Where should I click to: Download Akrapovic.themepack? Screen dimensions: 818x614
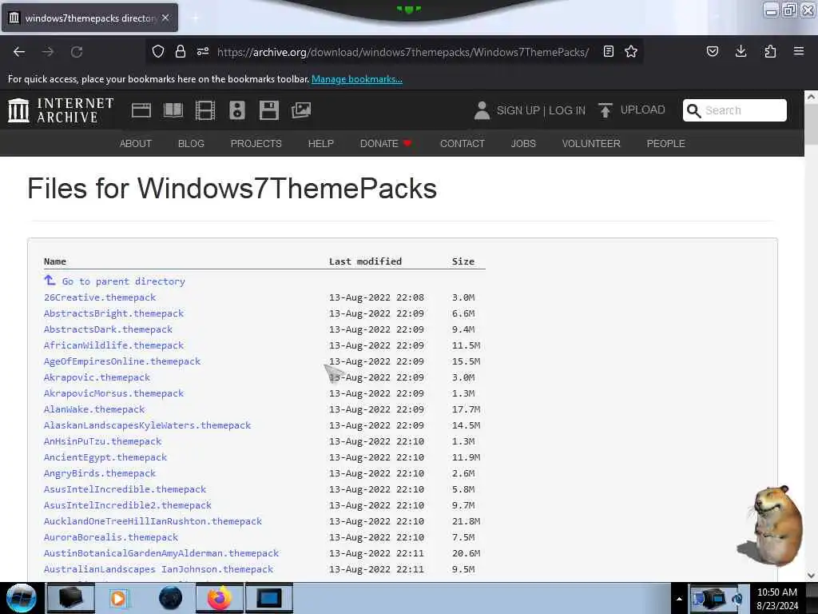97,377
